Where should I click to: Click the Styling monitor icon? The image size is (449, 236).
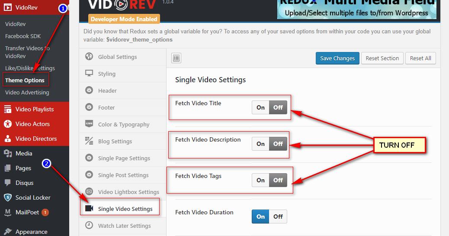tap(89, 73)
